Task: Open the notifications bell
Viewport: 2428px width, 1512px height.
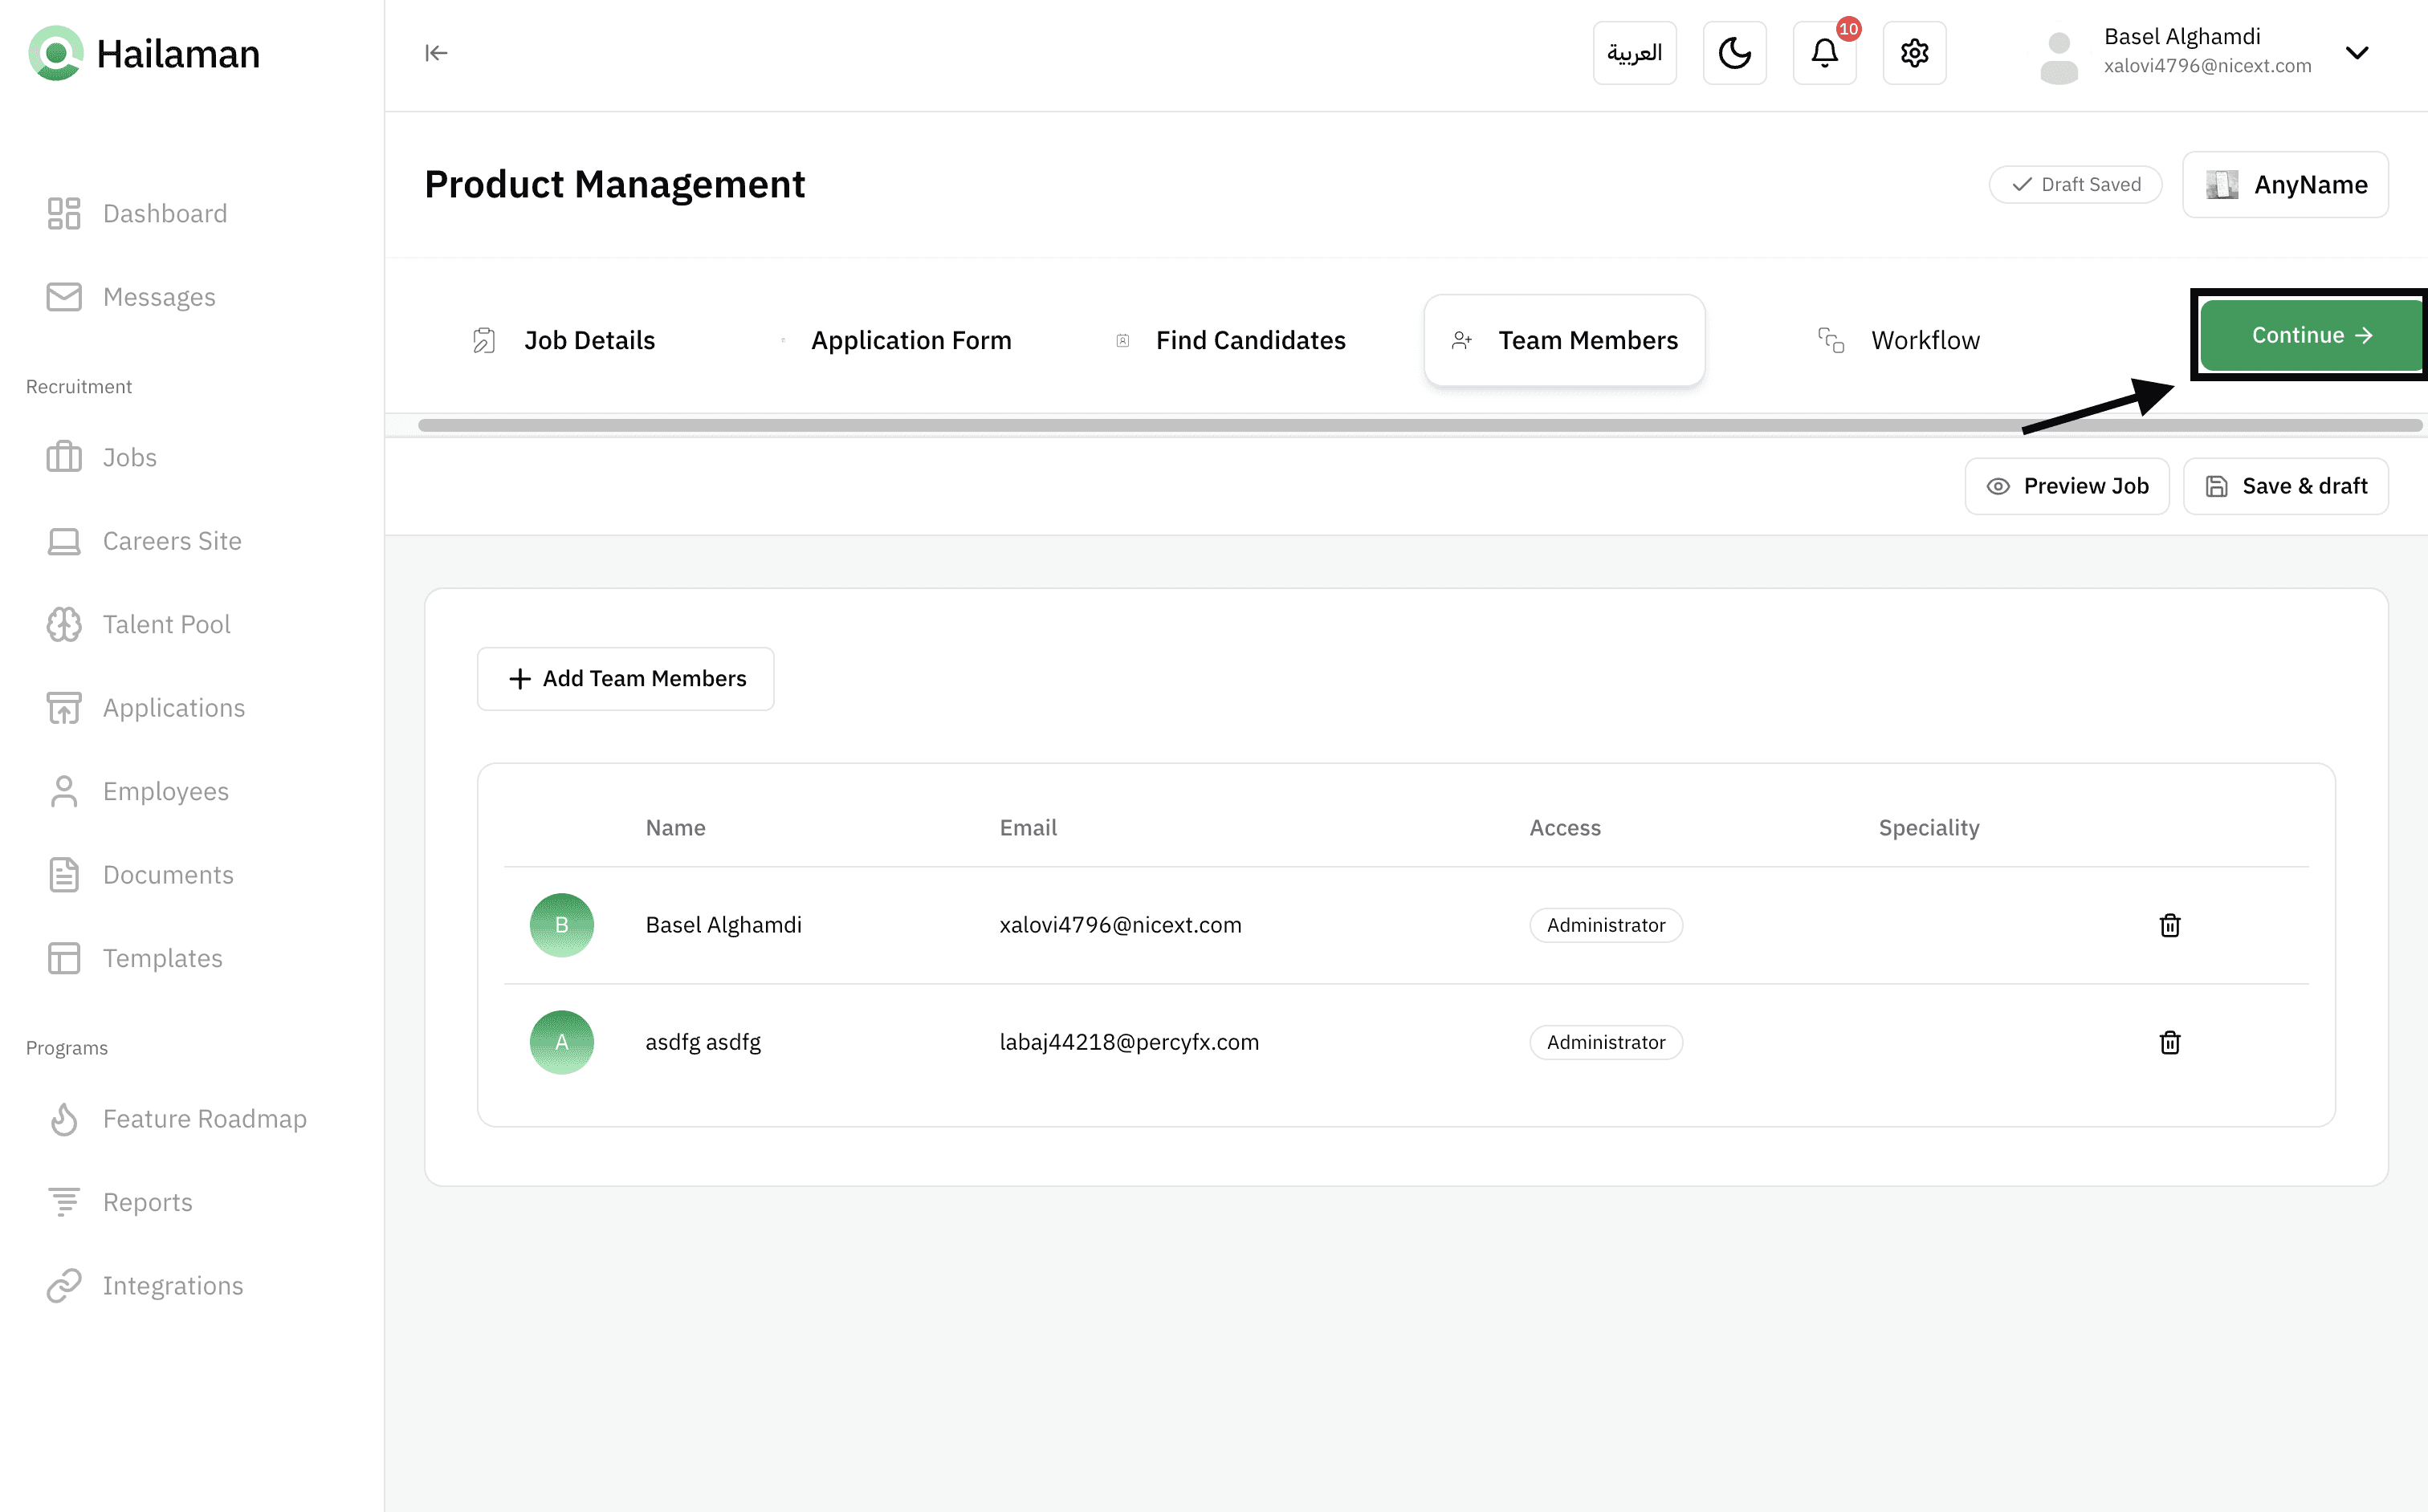Action: [x=1823, y=53]
